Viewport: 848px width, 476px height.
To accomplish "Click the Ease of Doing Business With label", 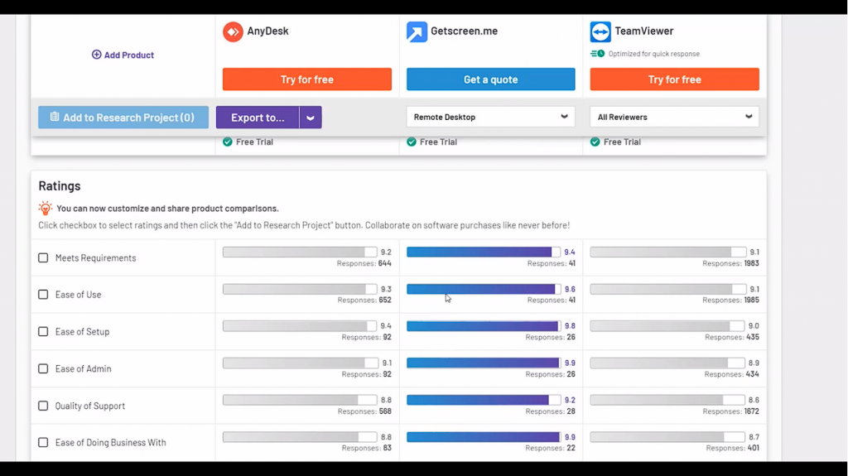I will [x=111, y=442].
